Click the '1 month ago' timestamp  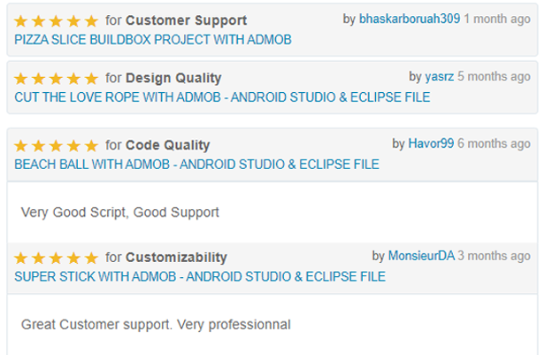(497, 19)
